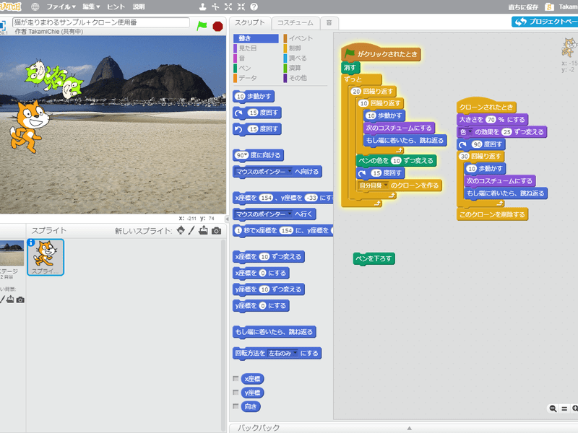Select the scissors delete tool in the top toolbar
This screenshot has width=578, height=433.
pyautogui.click(x=215, y=6)
